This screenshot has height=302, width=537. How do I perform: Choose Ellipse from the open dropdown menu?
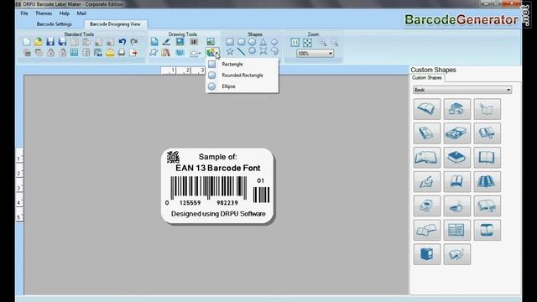tap(242, 86)
